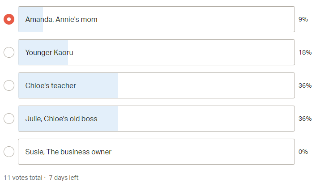This screenshot has width=316, height=187.
Task: Click the 36% result beside Chloe's teacher
Action: (x=305, y=85)
